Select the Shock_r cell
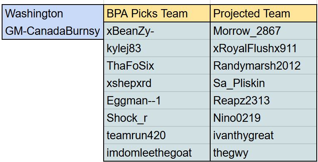Screen dimensions: 318x162 [157, 118]
